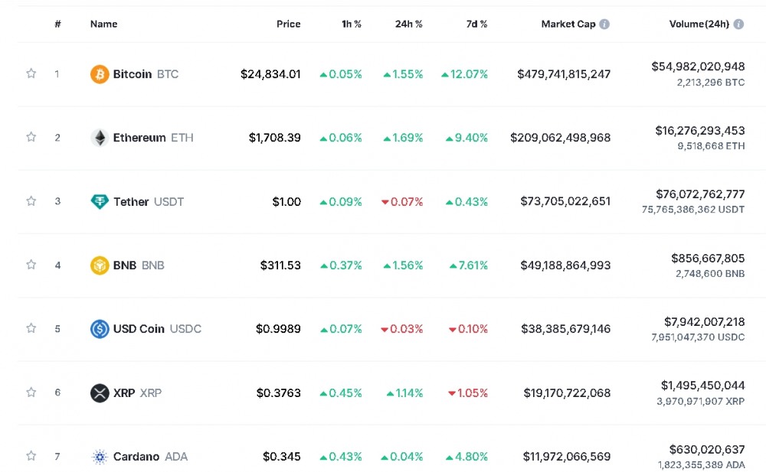Sort coins by the Name header

point(103,24)
